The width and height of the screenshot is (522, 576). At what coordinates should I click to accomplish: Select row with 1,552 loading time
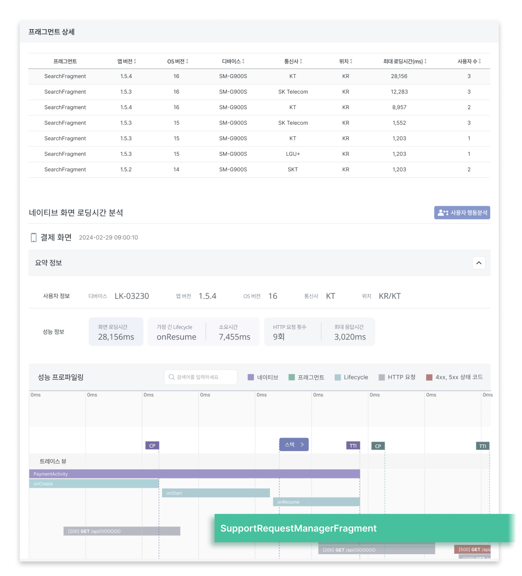259,123
